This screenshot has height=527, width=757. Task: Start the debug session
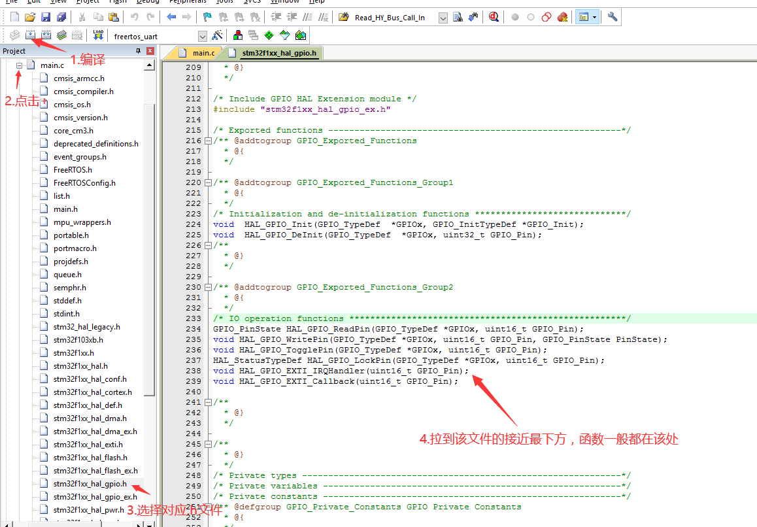point(494,18)
